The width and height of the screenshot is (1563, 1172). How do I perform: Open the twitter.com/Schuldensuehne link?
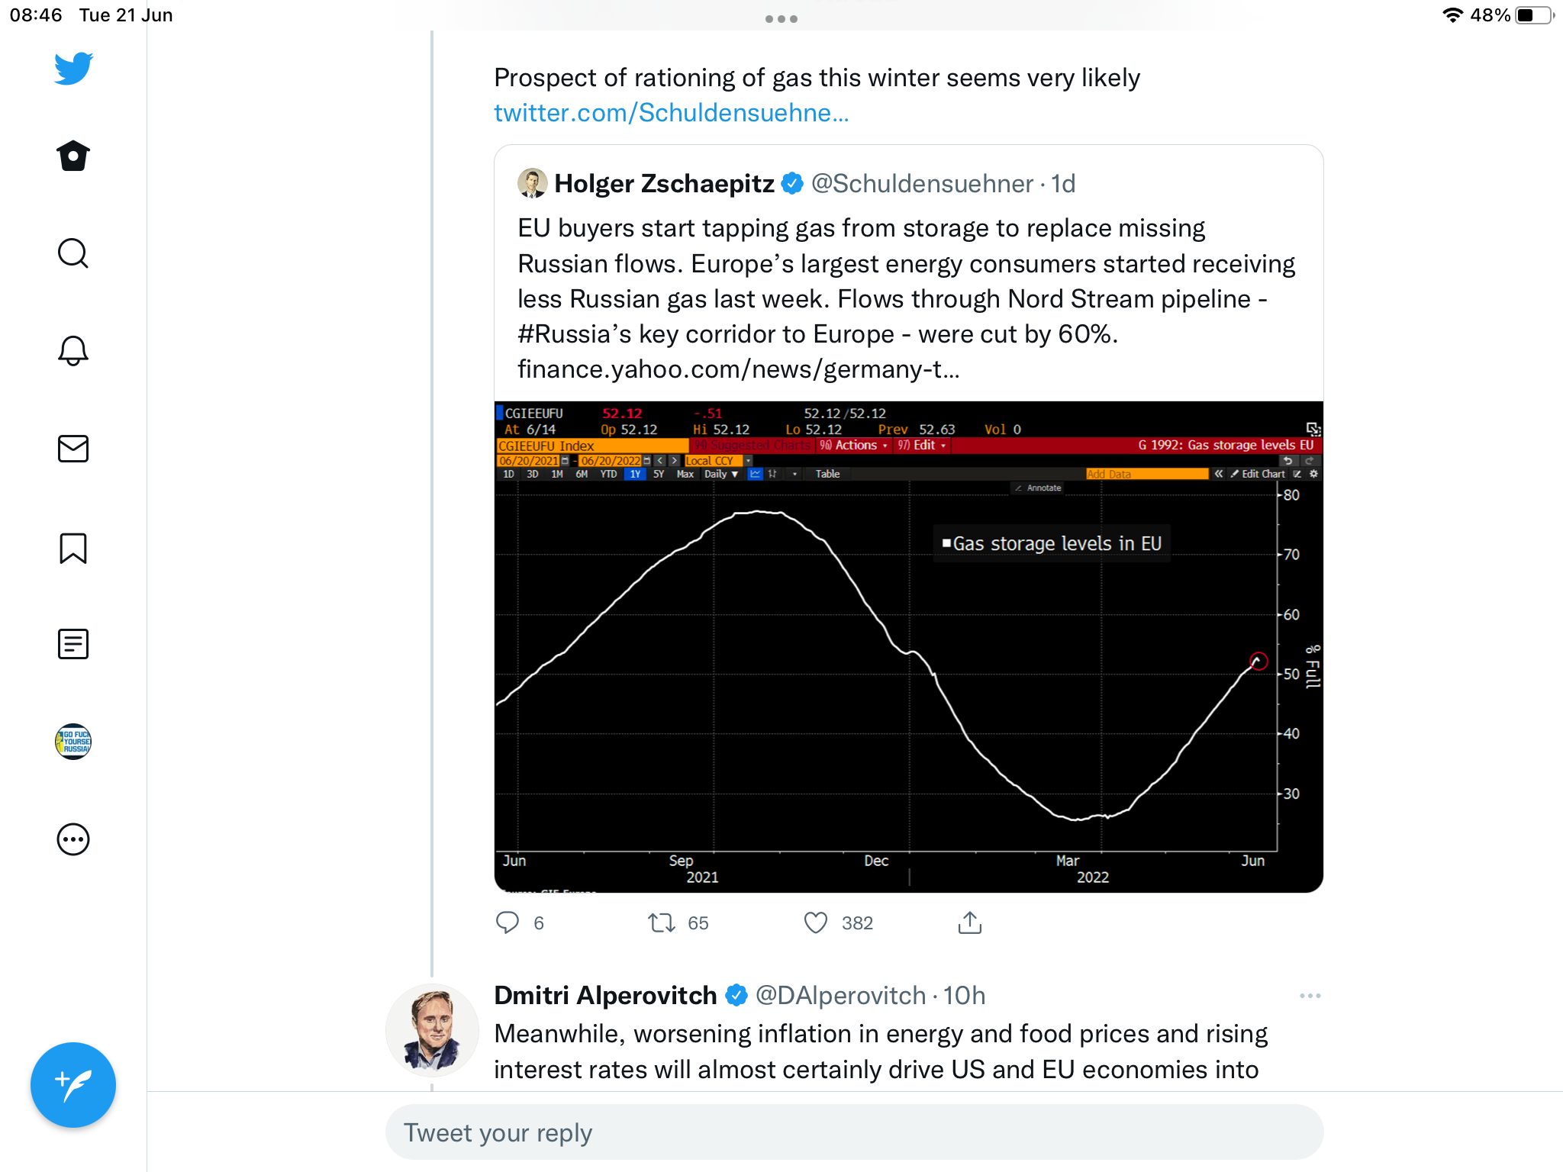point(671,113)
